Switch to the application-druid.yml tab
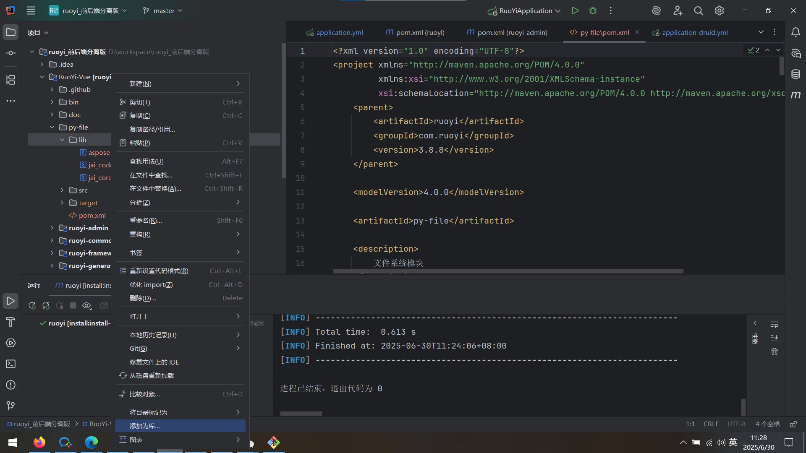806x453 pixels. (694, 32)
